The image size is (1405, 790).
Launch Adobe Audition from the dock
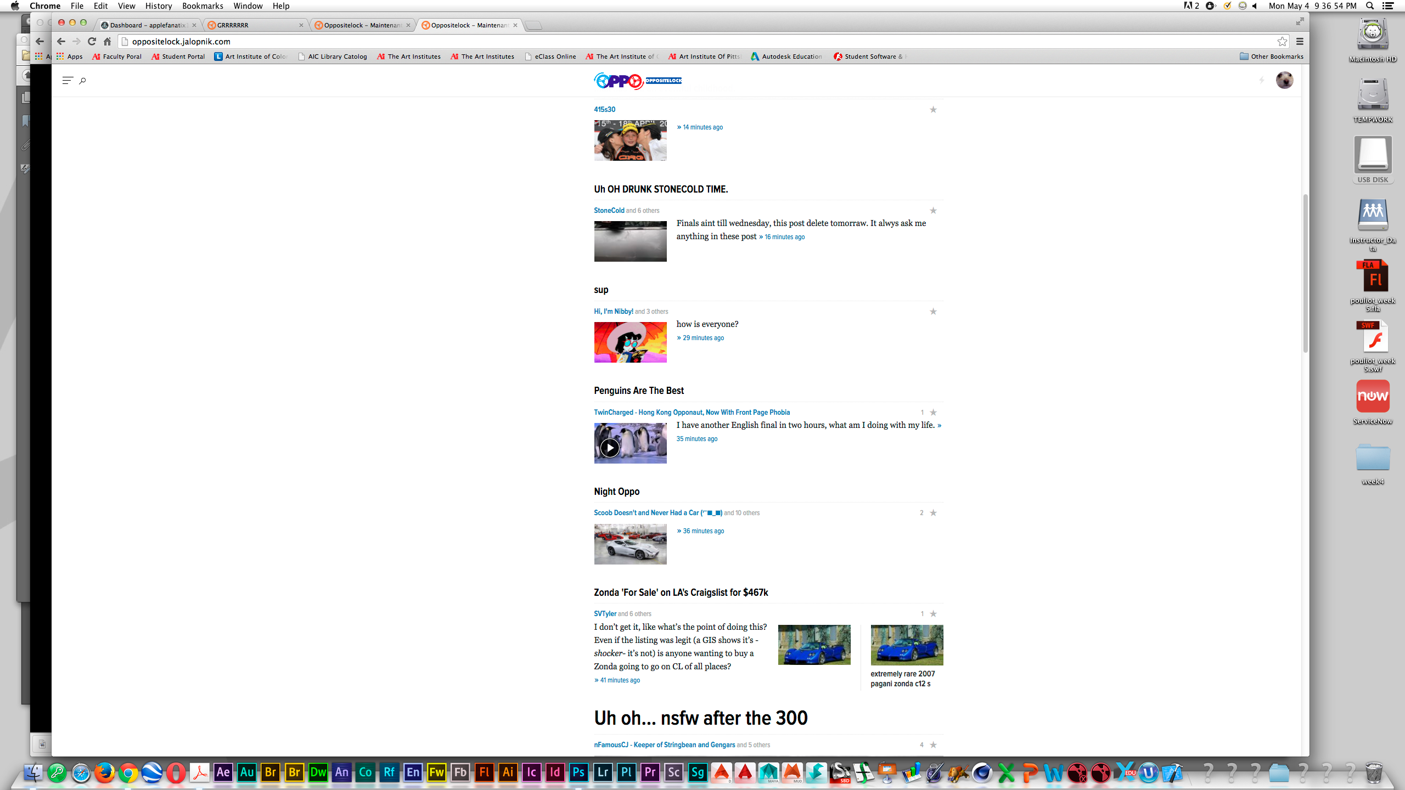point(247,772)
